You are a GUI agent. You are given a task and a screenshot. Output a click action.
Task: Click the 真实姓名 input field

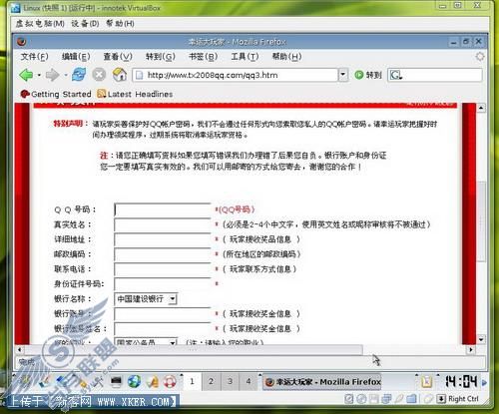(163, 224)
